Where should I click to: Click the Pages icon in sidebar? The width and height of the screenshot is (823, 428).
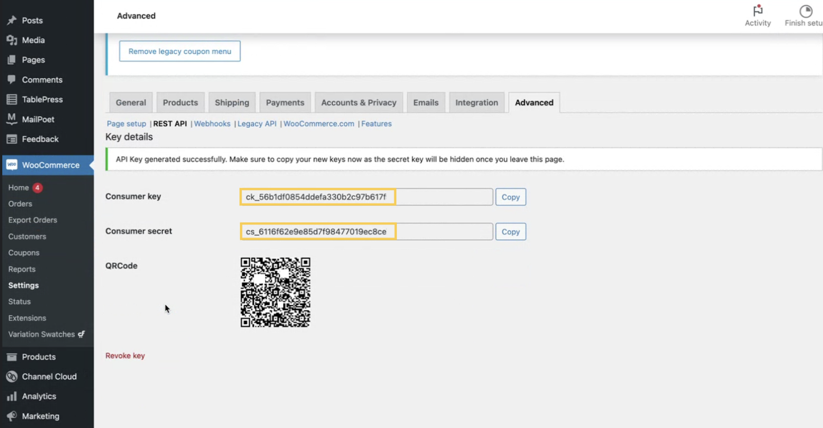(12, 60)
